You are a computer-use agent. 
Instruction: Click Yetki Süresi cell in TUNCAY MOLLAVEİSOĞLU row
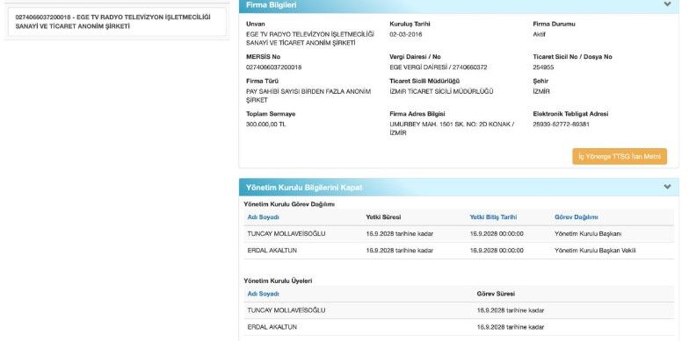pos(399,234)
